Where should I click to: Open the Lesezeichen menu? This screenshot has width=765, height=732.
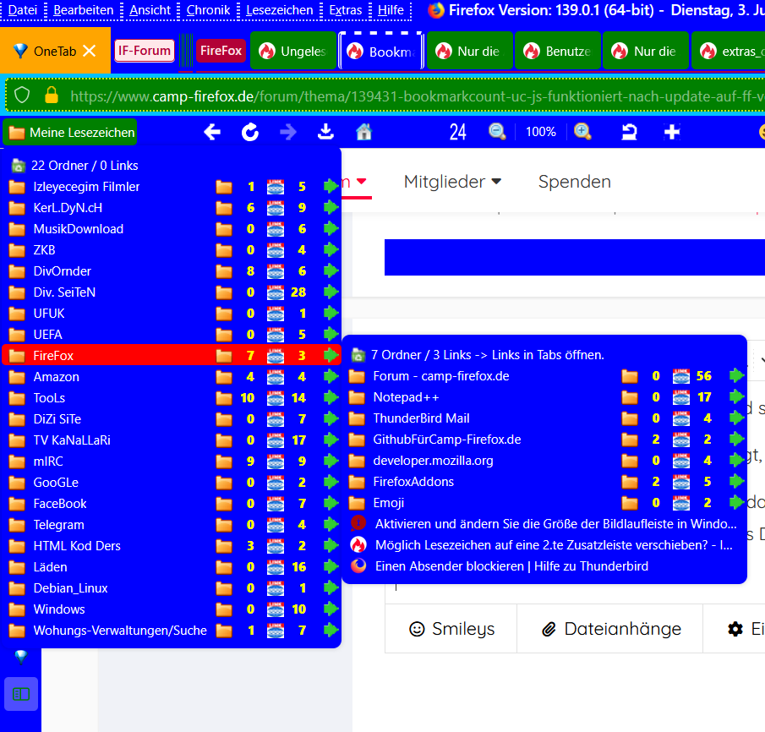279,10
